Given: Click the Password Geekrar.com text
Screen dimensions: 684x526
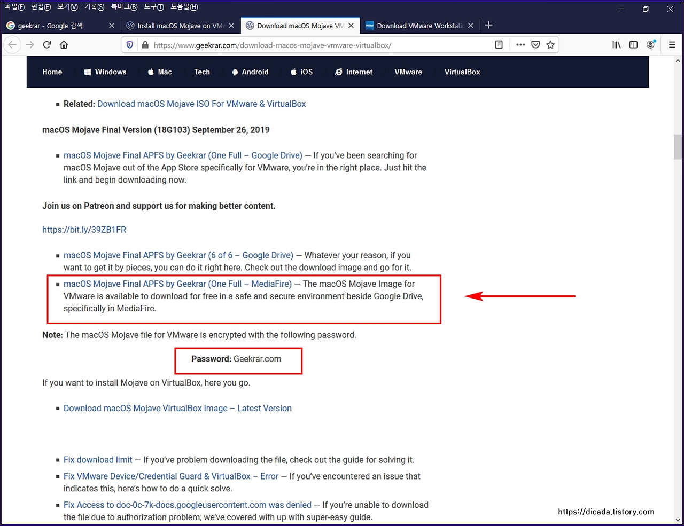Looking at the screenshot, I should click(x=236, y=359).
